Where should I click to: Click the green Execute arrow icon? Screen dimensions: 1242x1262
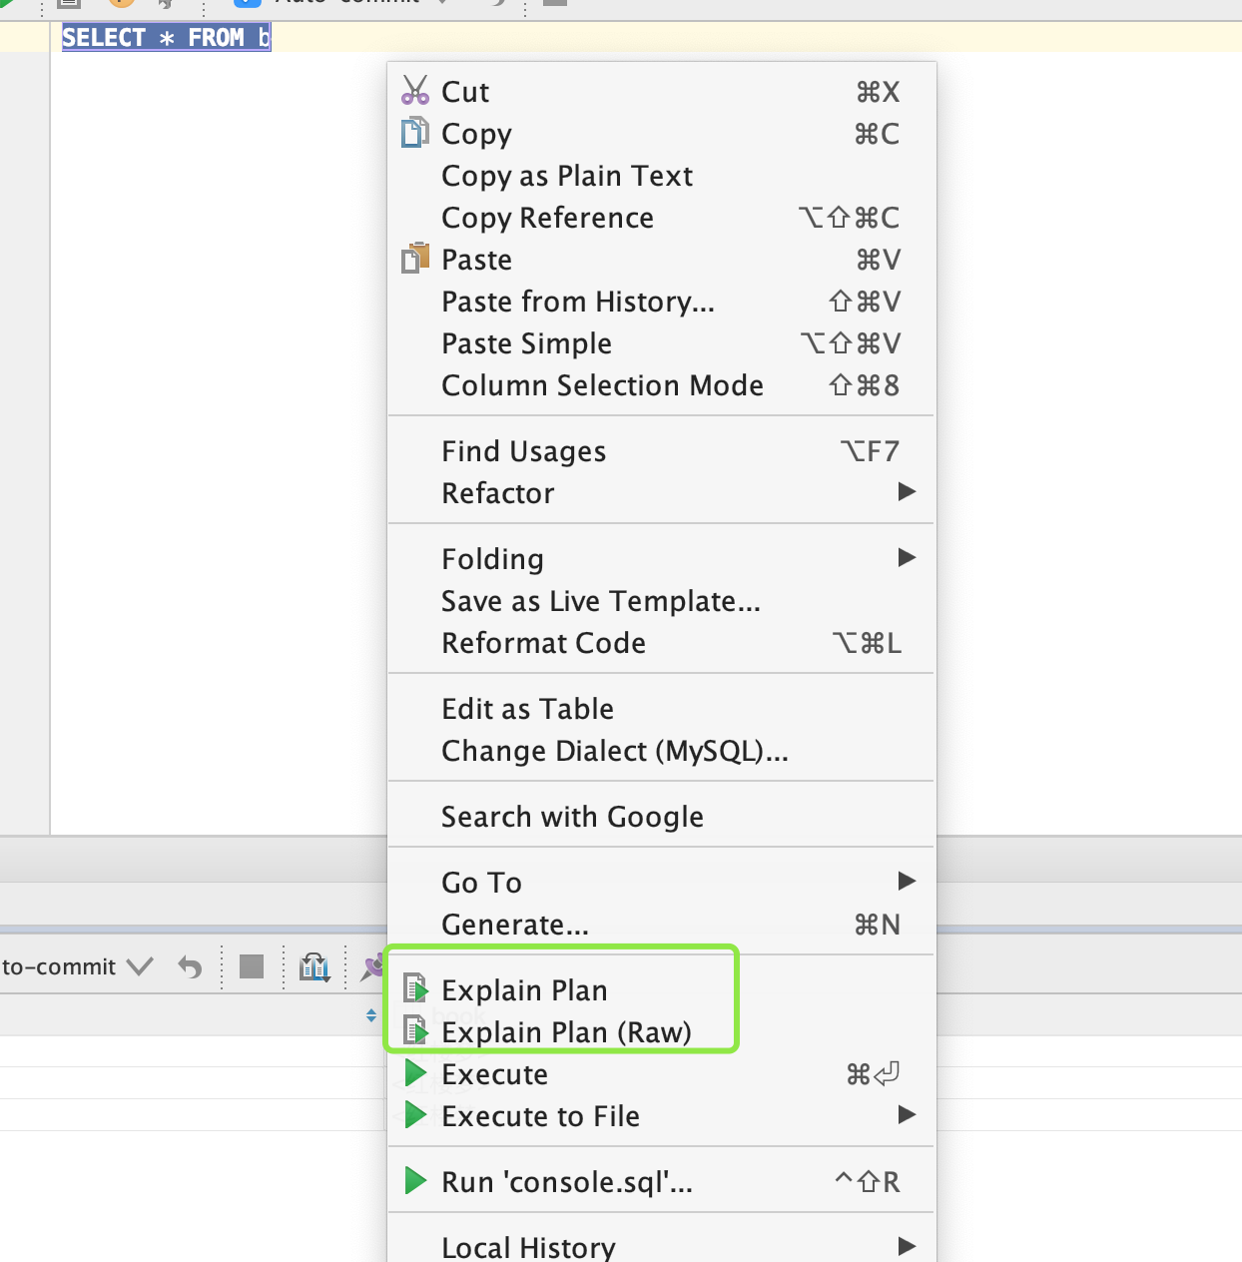[415, 1073]
